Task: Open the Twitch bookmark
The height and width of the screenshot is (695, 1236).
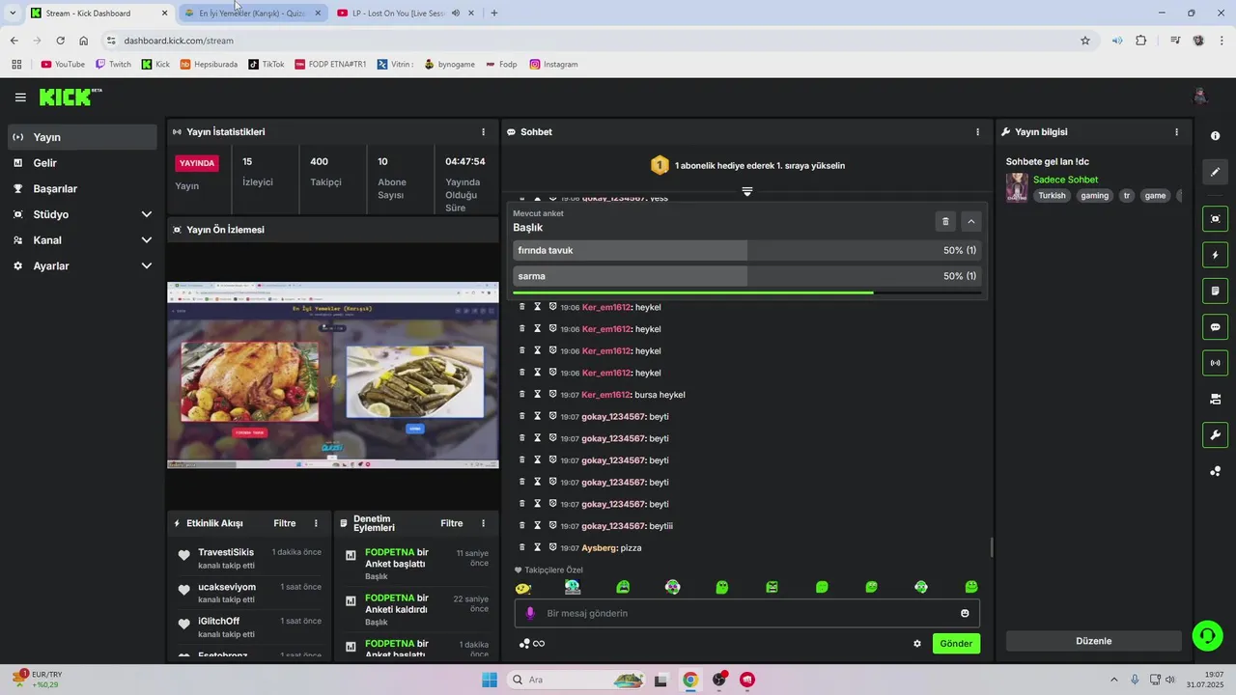Action: point(112,65)
